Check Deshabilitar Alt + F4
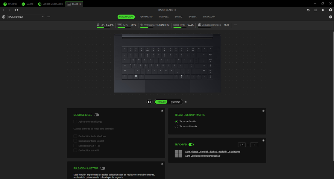The image size is (334, 179). click(x=75, y=150)
